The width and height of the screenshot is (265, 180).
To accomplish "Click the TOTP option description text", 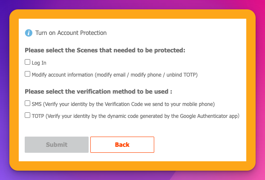I will (136, 116).
